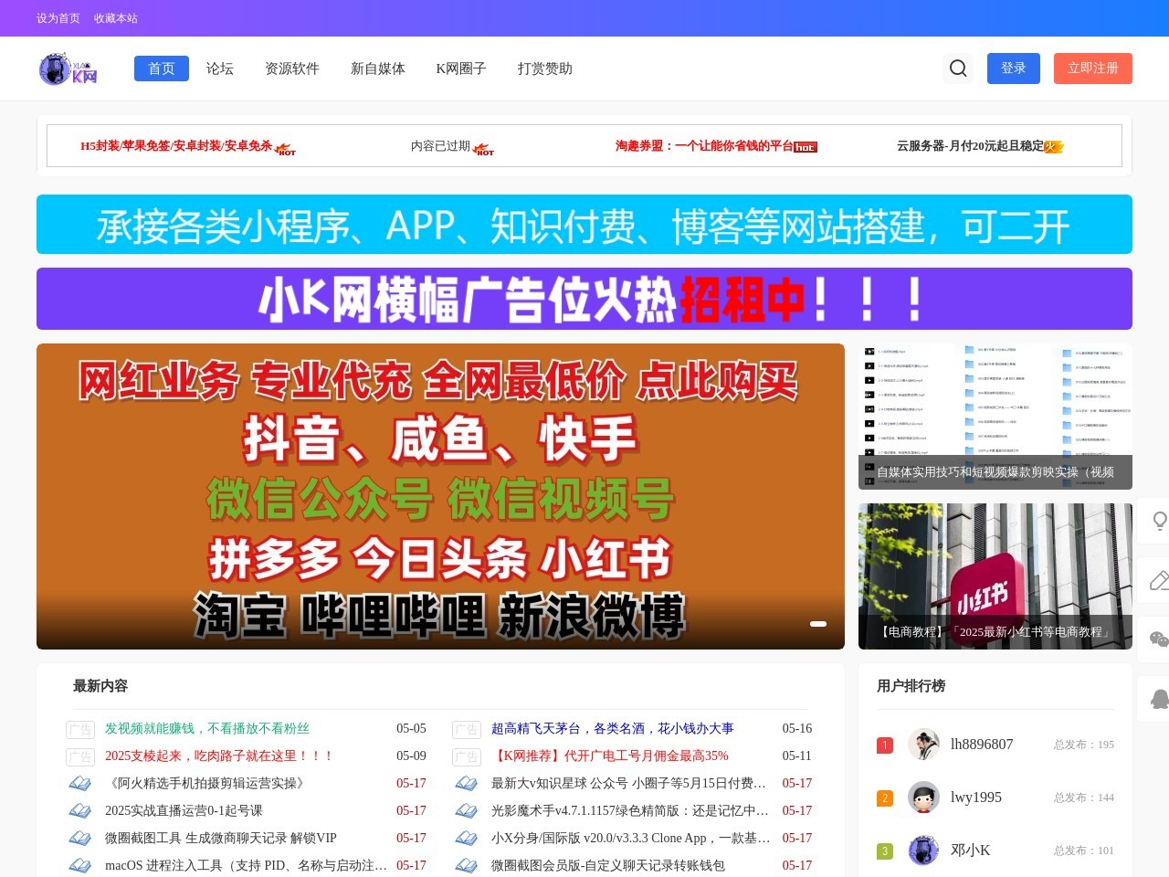Open post 《阿火精选手机拍摄剪辑运营实操》

coord(206,784)
